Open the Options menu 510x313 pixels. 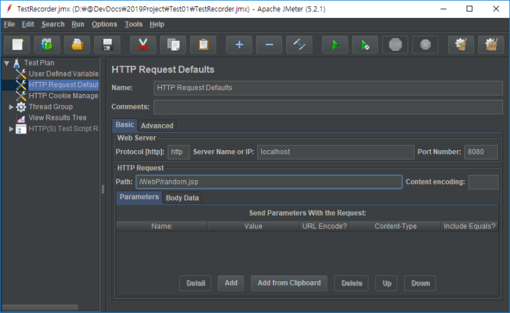104,24
